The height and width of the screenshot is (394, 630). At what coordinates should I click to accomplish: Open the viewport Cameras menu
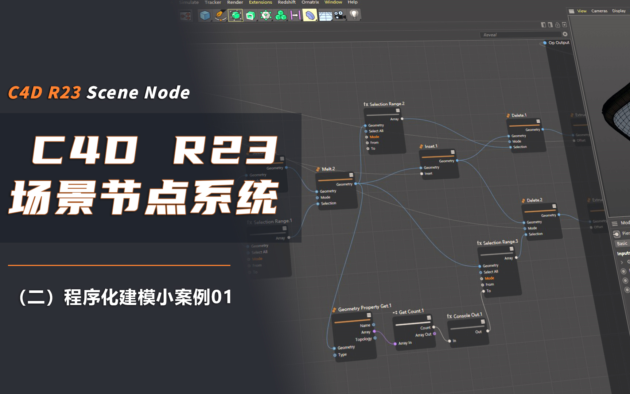(599, 11)
